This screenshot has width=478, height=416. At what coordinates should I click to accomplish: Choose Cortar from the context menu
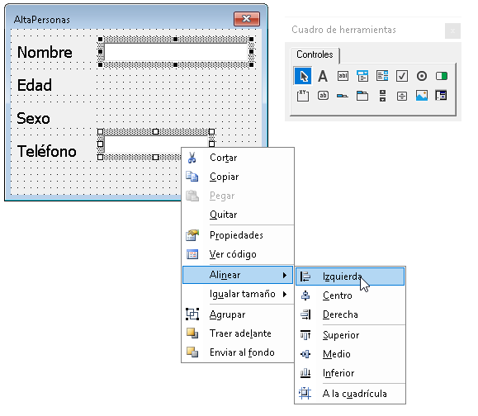click(238, 158)
